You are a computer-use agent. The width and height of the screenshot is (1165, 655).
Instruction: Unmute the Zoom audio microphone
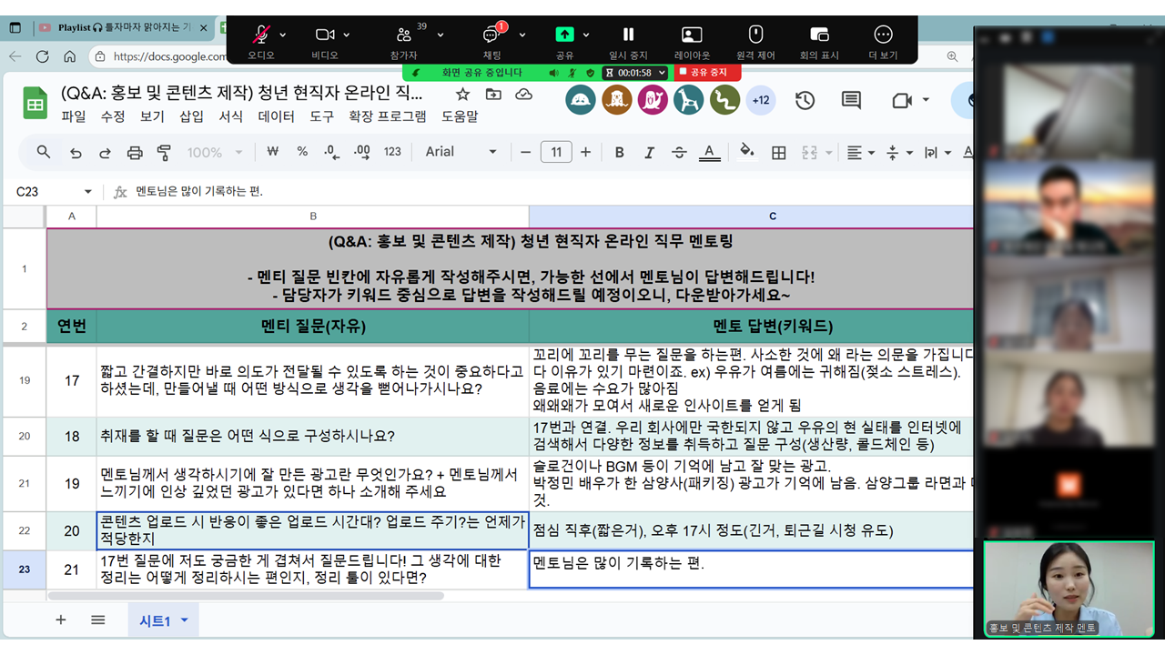tap(261, 35)
